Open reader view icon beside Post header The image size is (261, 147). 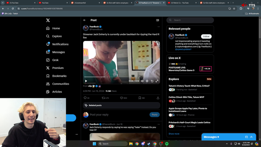157,20
